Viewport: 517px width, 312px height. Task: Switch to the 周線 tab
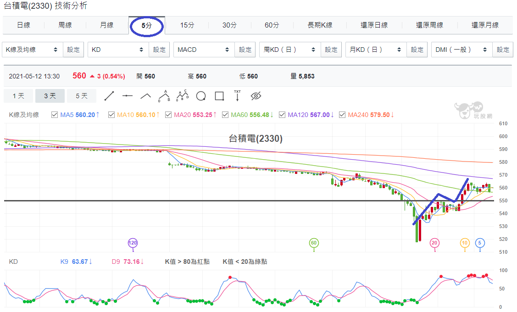point(65,25)
